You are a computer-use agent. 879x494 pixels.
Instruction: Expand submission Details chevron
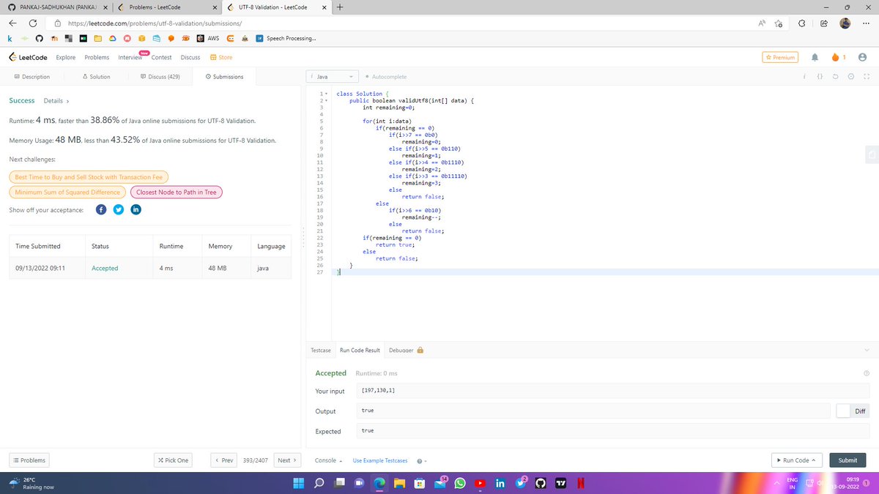coord(67,101)
